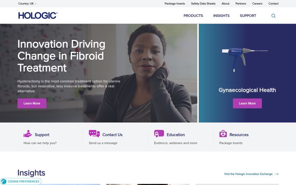
Task: Click the Education heading link
Action: tap(176, 134)
